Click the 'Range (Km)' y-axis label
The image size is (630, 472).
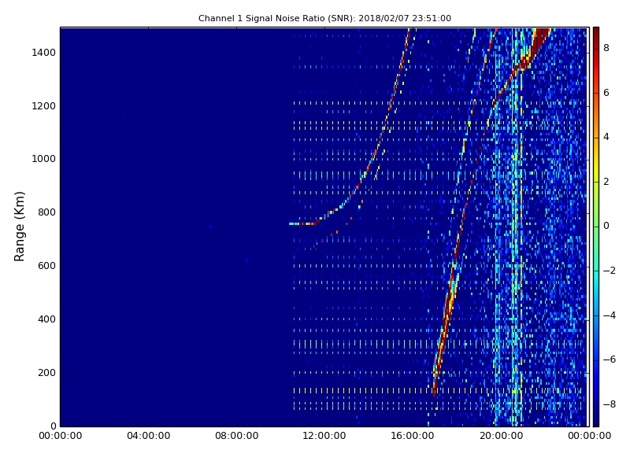coord(19,227)
